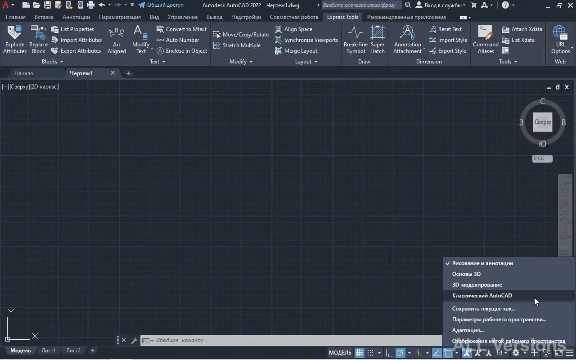Toggle snap mode dots icon
The height and width of the screenshot is (360, 576).
370,353
